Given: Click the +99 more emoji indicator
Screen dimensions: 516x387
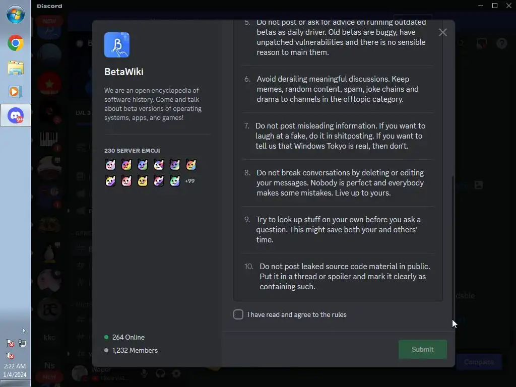Looking at the screenshot, I should (x=189, y=181).
